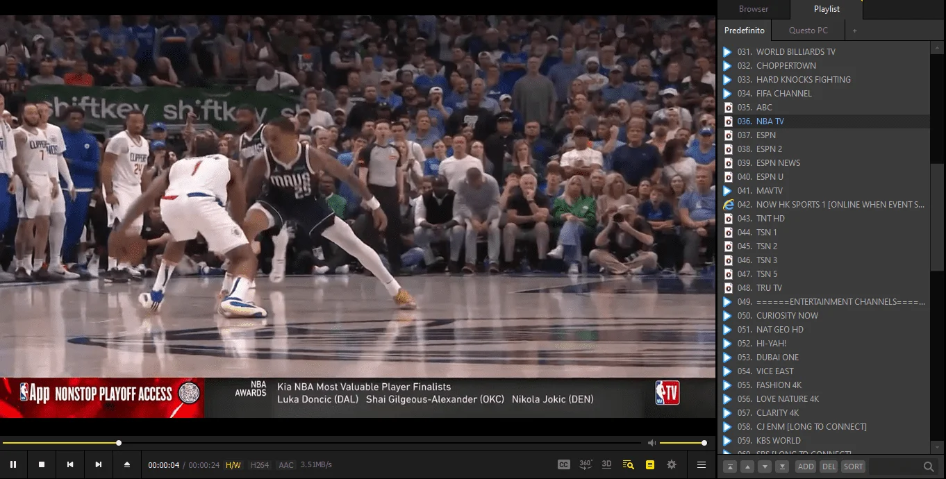946x479 pixels.
Task: Toggle closed captions (CC) button
Action: (564, 464)
